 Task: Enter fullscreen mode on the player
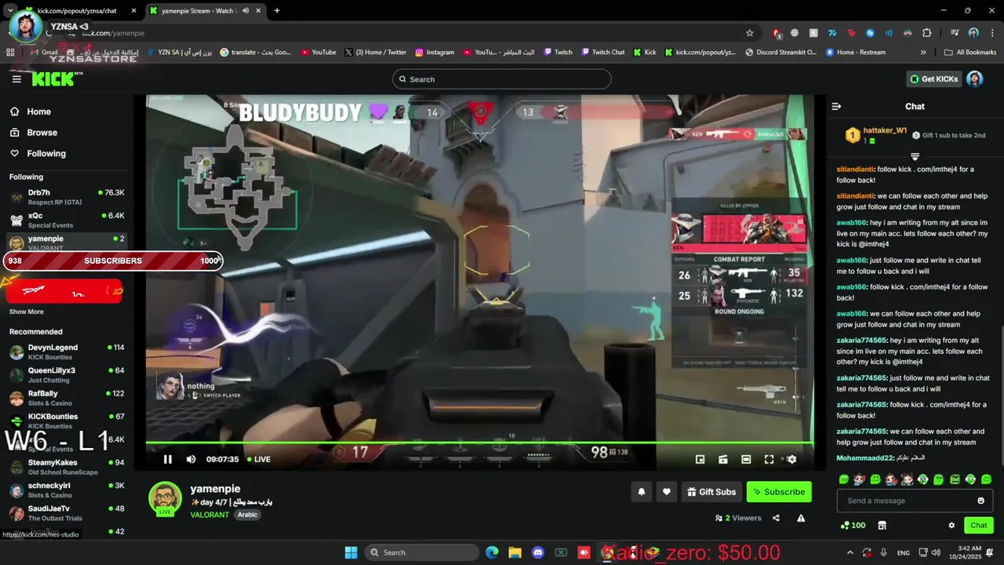pos(769,459)
